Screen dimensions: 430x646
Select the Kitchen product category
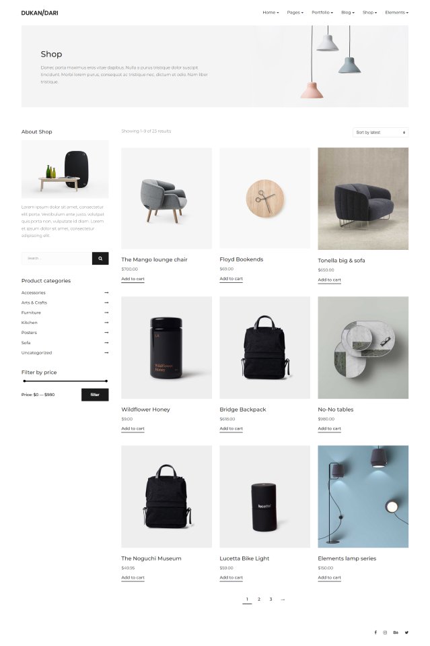point(29,323)
